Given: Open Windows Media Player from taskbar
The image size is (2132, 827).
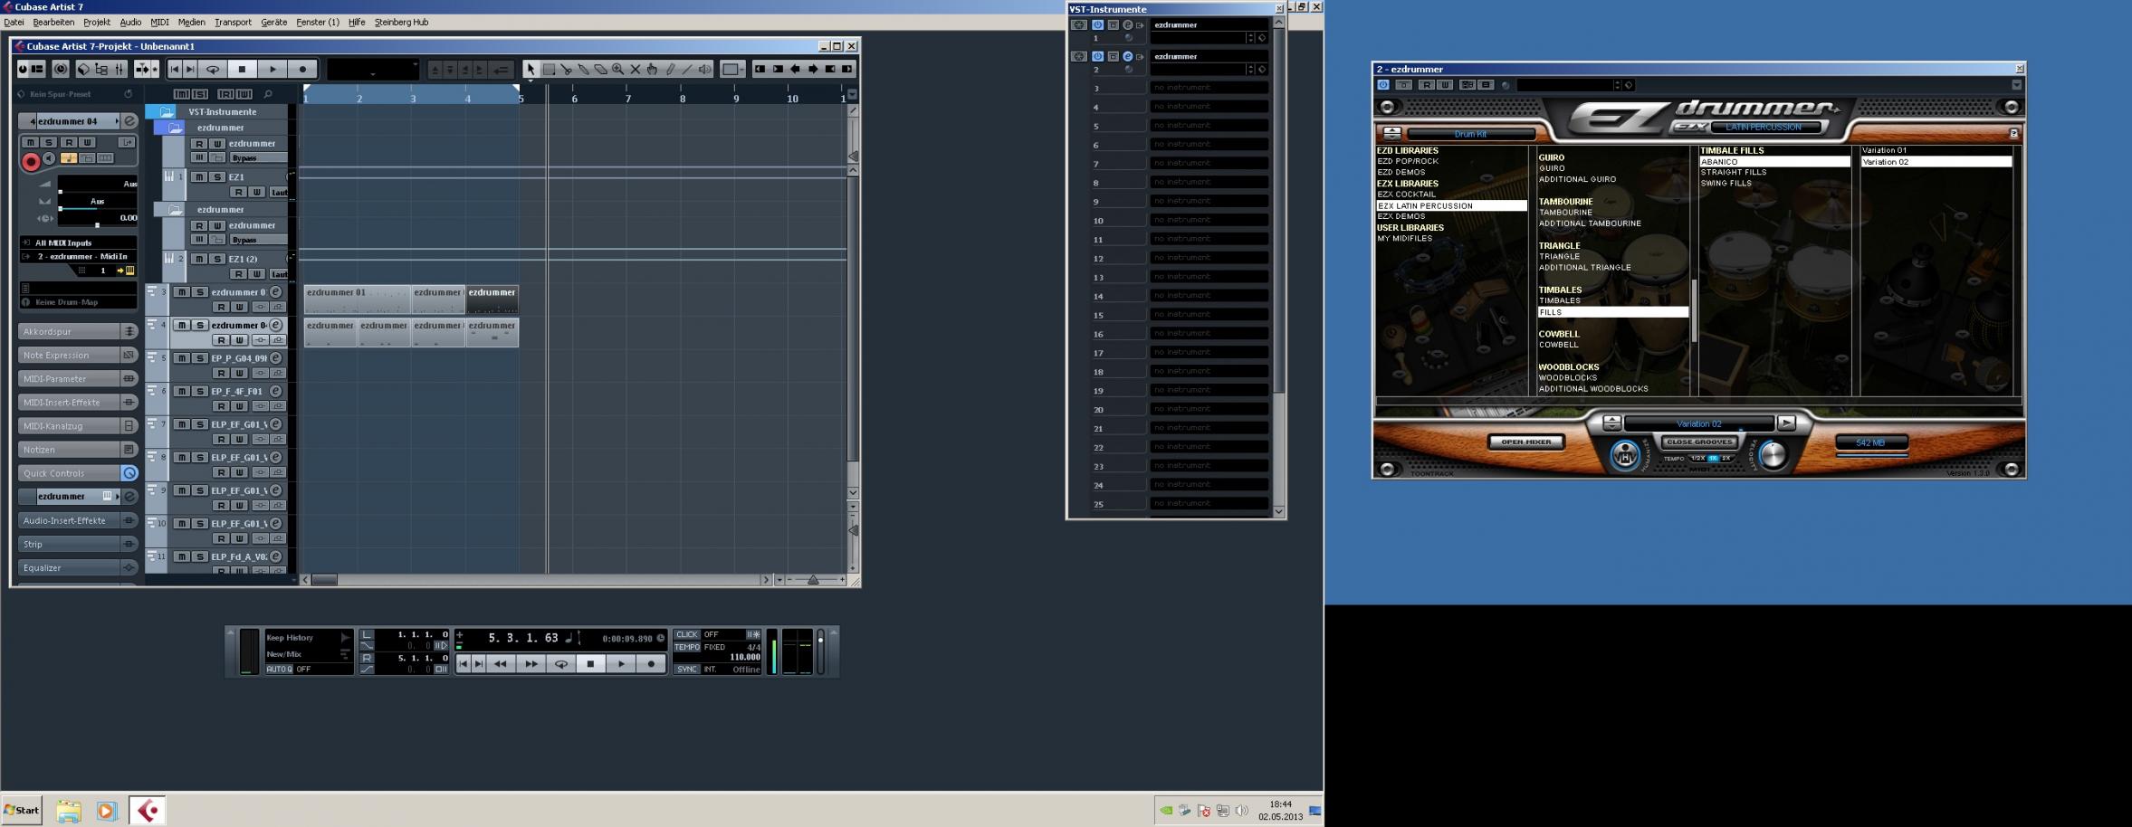Looking at the screenshot, I should (x=107, y=811).
